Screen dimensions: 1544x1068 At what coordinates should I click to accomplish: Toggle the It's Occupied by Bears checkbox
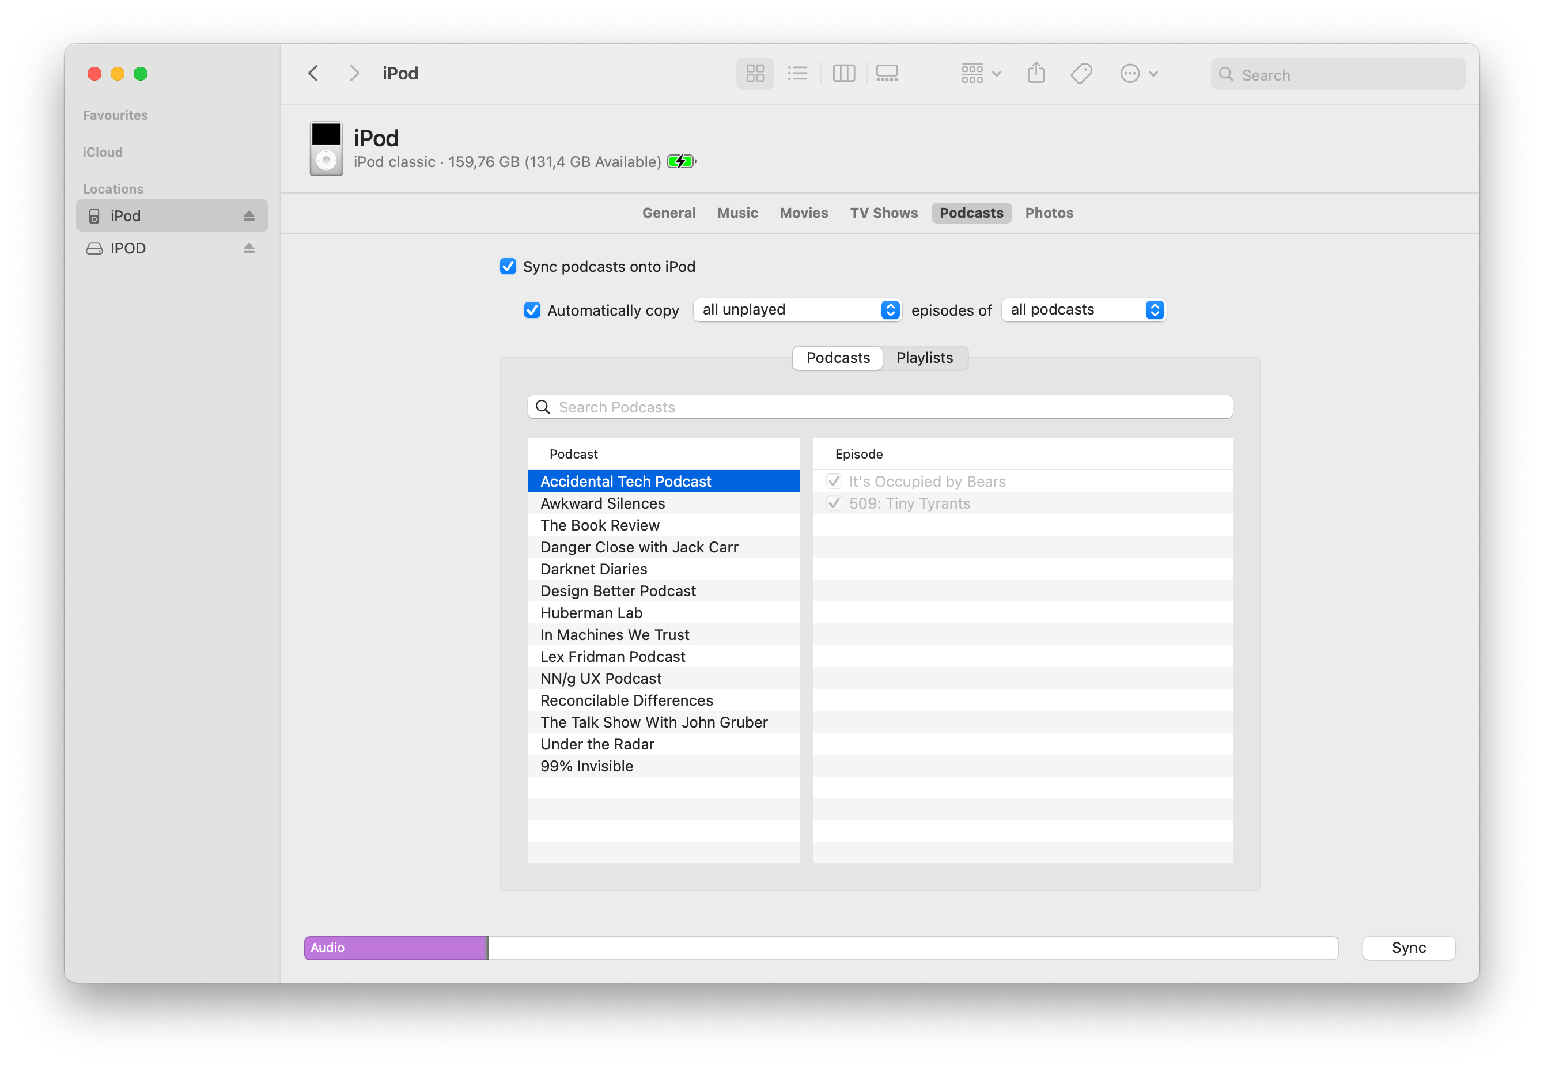[x=833, y=481]
